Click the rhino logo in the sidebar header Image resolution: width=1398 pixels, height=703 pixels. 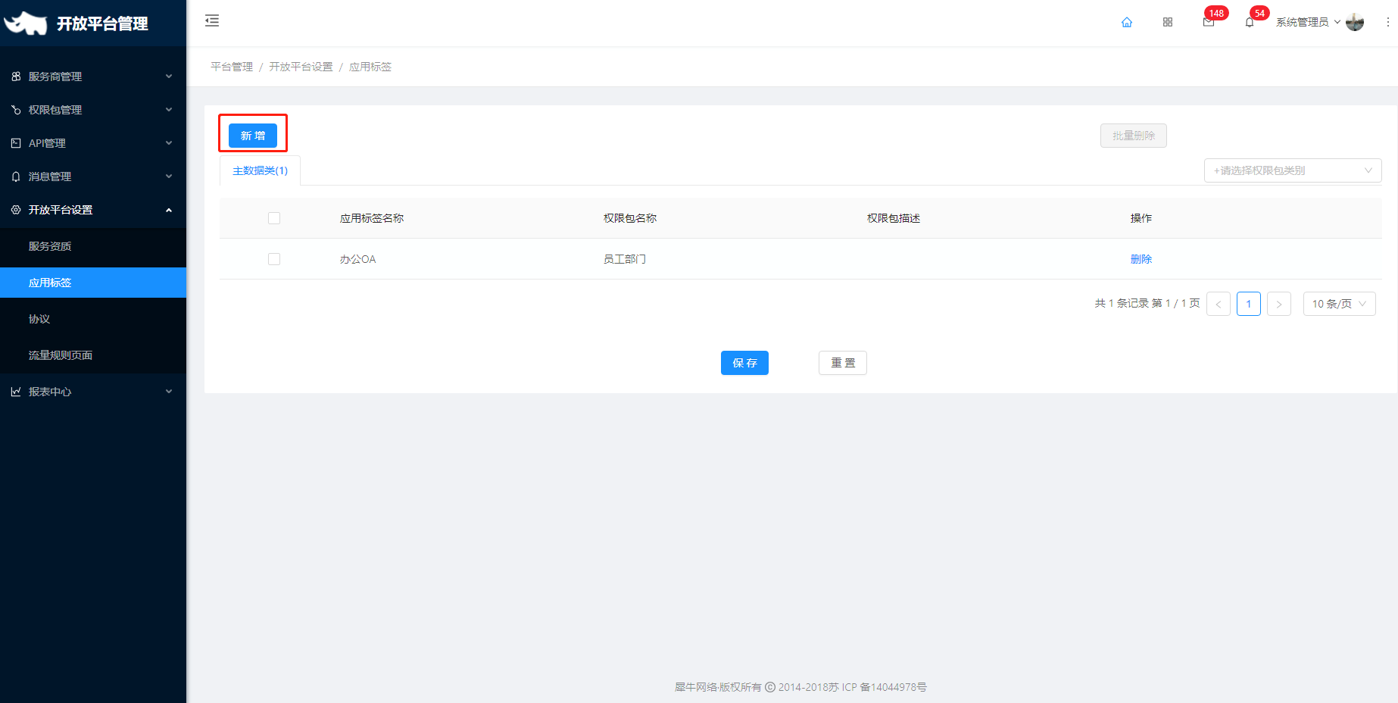pyautogui.click(x=26, y=23)
